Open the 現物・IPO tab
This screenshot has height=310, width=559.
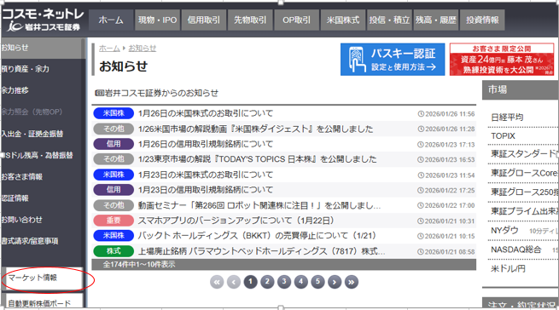157,20
